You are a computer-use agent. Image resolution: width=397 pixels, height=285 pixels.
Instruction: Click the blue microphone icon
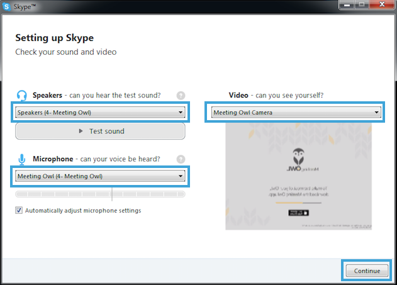pos(22,160)
